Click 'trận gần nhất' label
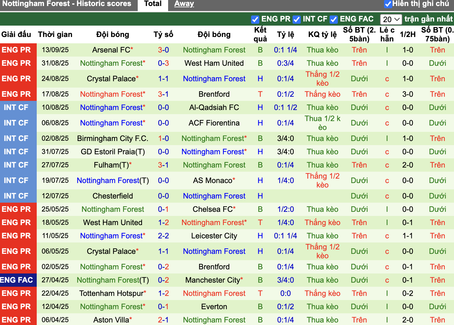 pos(428,19)
